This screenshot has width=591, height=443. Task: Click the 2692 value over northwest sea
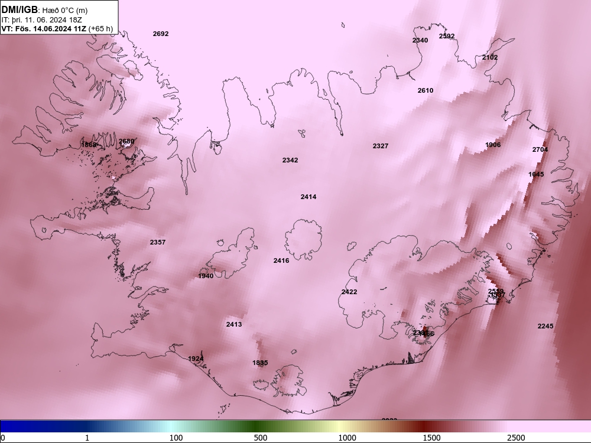(x=161, y=34)
